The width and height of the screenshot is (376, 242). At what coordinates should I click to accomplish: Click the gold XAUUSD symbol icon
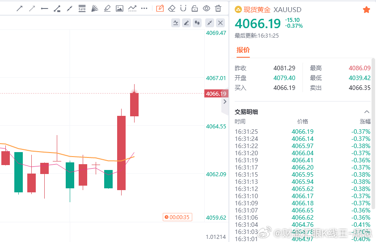click(x=238, y=9)
